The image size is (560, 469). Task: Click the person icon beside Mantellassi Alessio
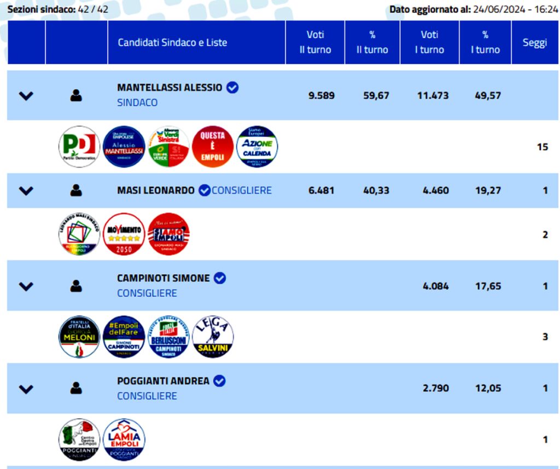[76, 95]
